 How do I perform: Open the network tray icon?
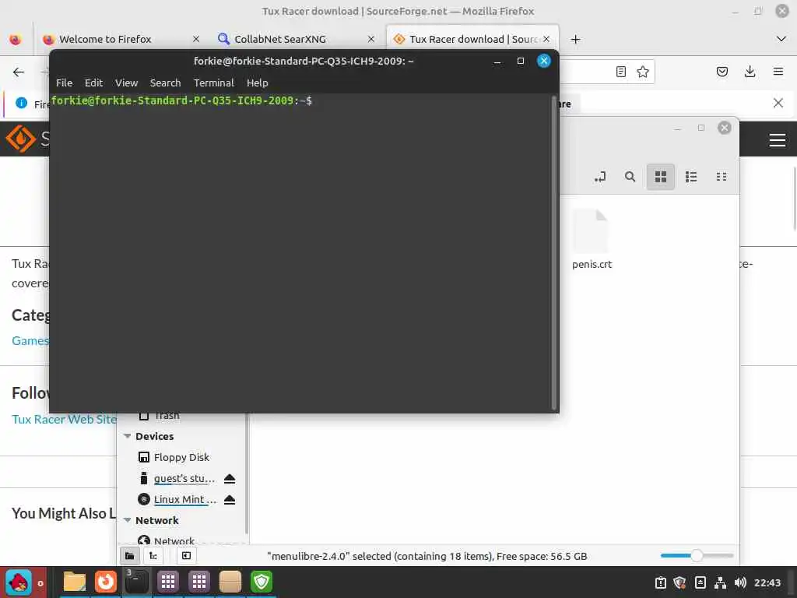pos(720,582)
